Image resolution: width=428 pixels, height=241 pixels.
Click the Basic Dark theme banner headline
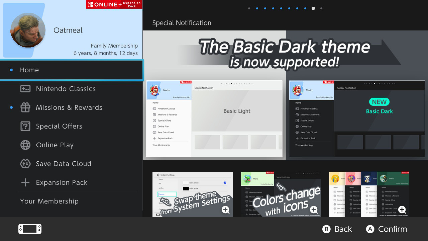tap(285, 54)
